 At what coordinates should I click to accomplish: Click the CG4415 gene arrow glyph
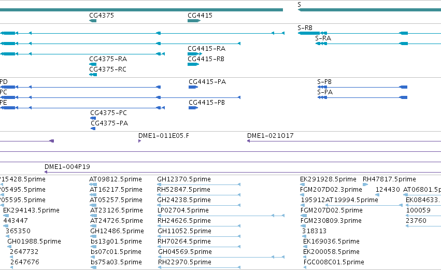194,21
